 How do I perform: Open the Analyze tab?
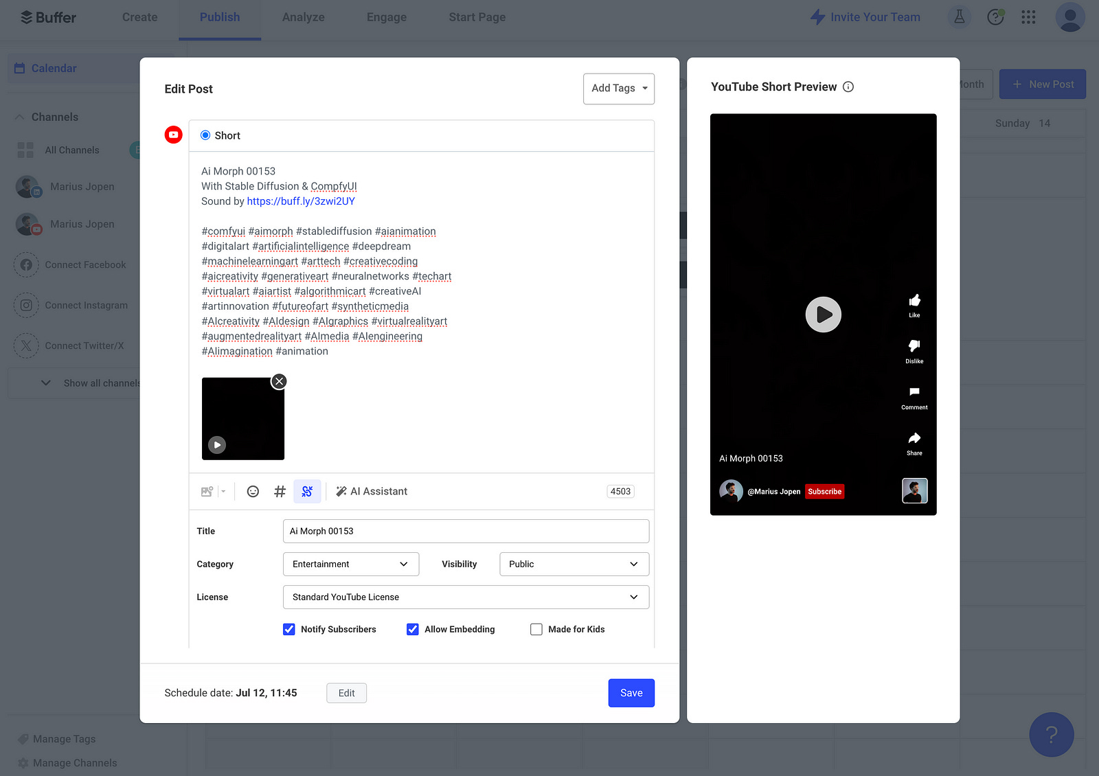[x=303, y=17]
